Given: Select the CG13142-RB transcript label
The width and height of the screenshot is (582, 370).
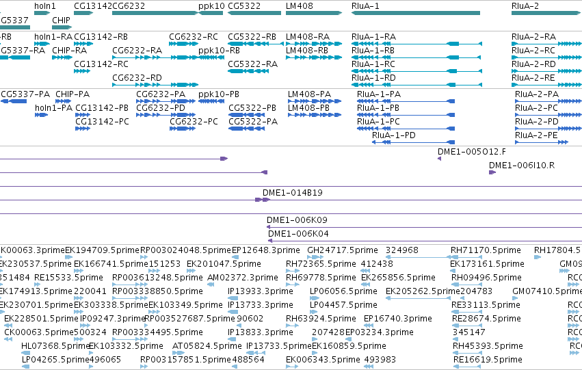Looking at the screenshot, I should (101, 37).
